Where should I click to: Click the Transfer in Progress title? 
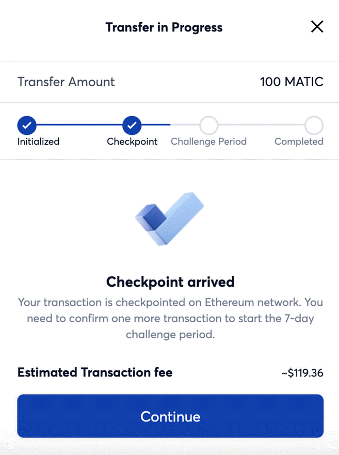[164, 27]
